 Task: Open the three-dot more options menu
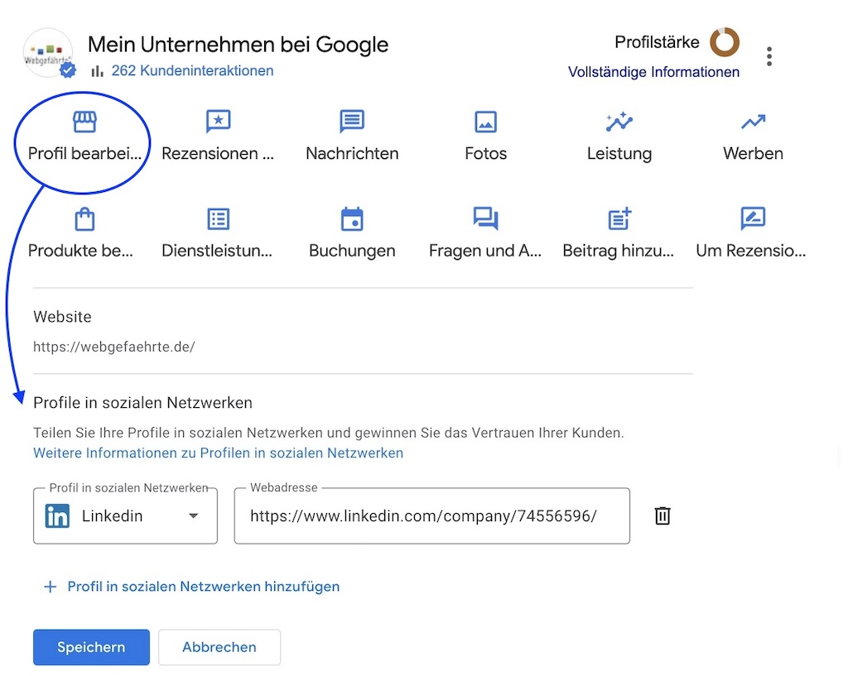[x=769, y=56]
